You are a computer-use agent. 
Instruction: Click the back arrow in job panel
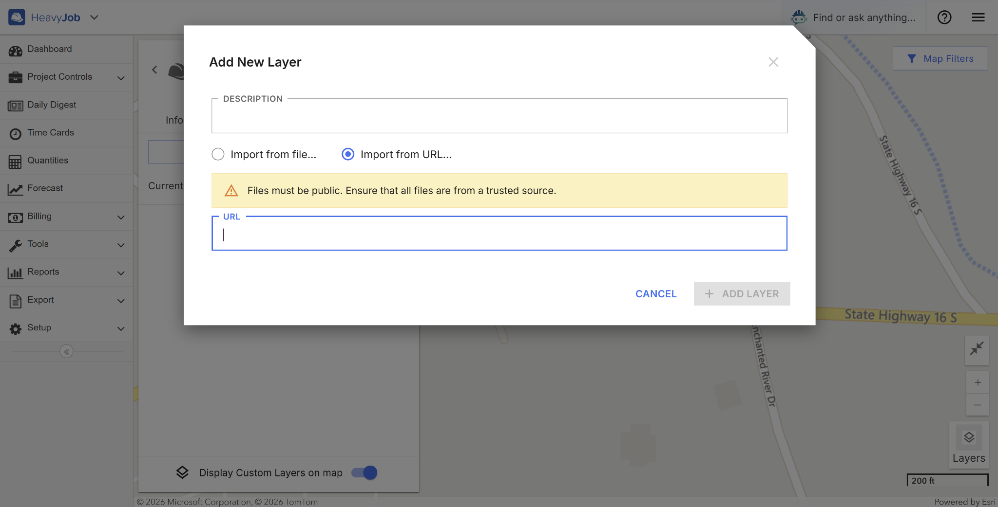pos(154,70)
